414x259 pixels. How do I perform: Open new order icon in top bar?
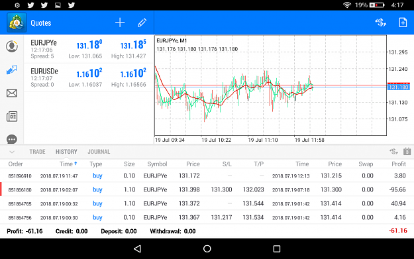(x=403, y=23)
